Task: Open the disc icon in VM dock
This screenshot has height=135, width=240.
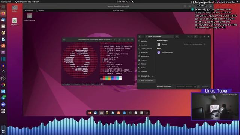Action: 136,113
